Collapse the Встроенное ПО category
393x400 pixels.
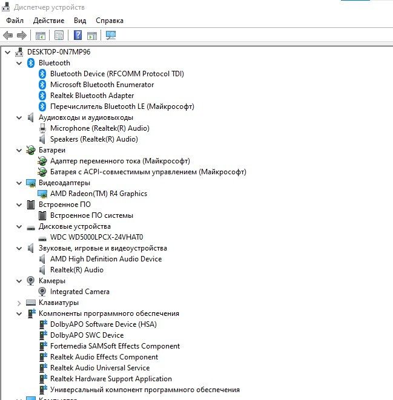click(x=19, y=205)
